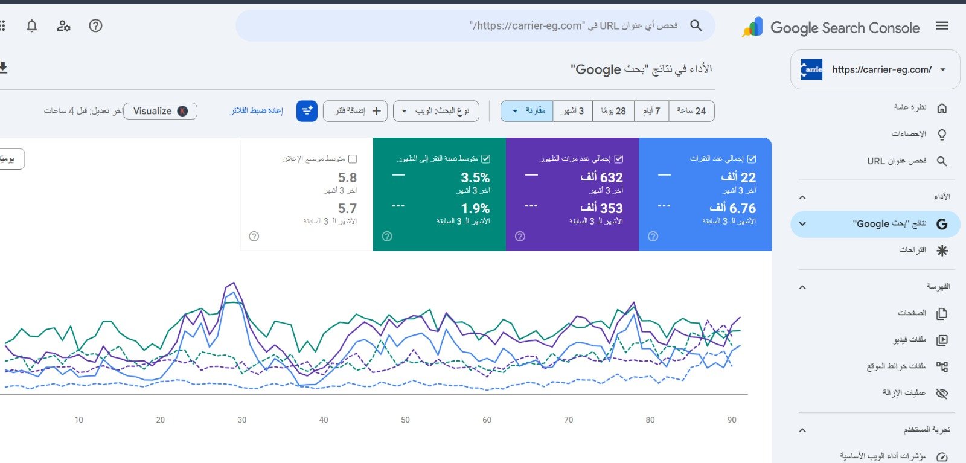Screen dimensions: 966x463
Task: Select the 3 months date tab
Action: click(573, 111)
